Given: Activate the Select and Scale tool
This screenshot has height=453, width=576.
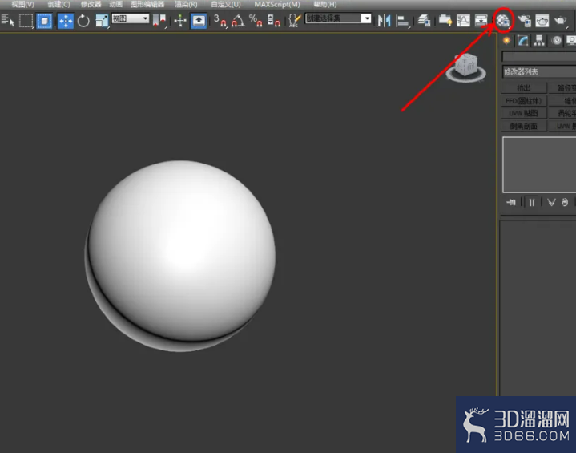Looking at the screenshot, I should pyautogui.click(x=102, y=21).
